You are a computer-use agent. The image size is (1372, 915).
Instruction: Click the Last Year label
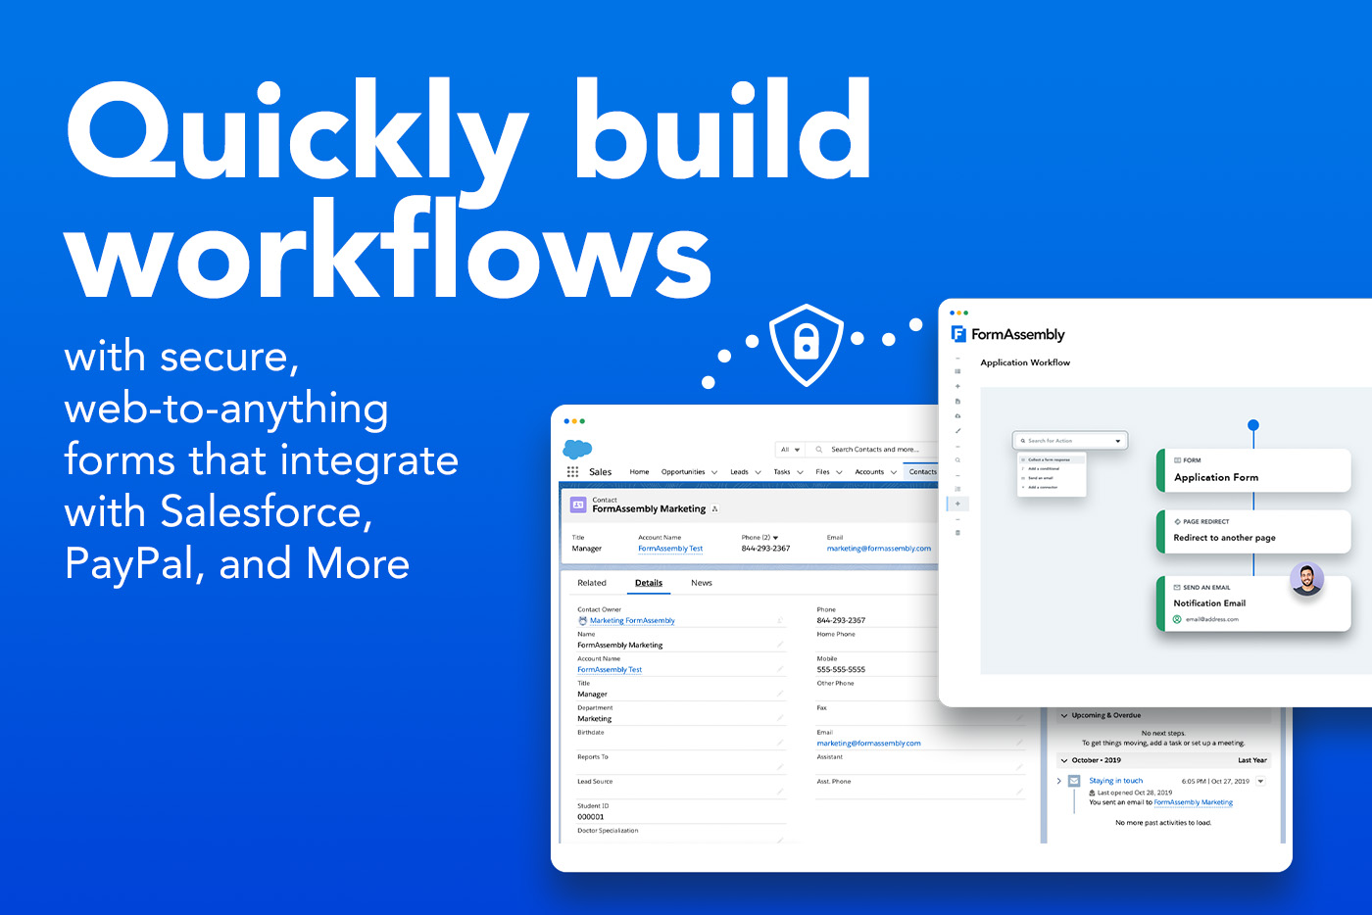point(1252,760)
